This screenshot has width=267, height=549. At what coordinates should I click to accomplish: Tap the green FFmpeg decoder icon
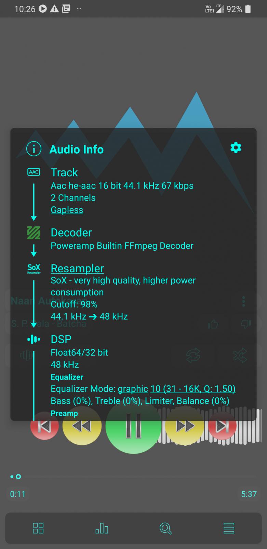click(x=34, y=233)
